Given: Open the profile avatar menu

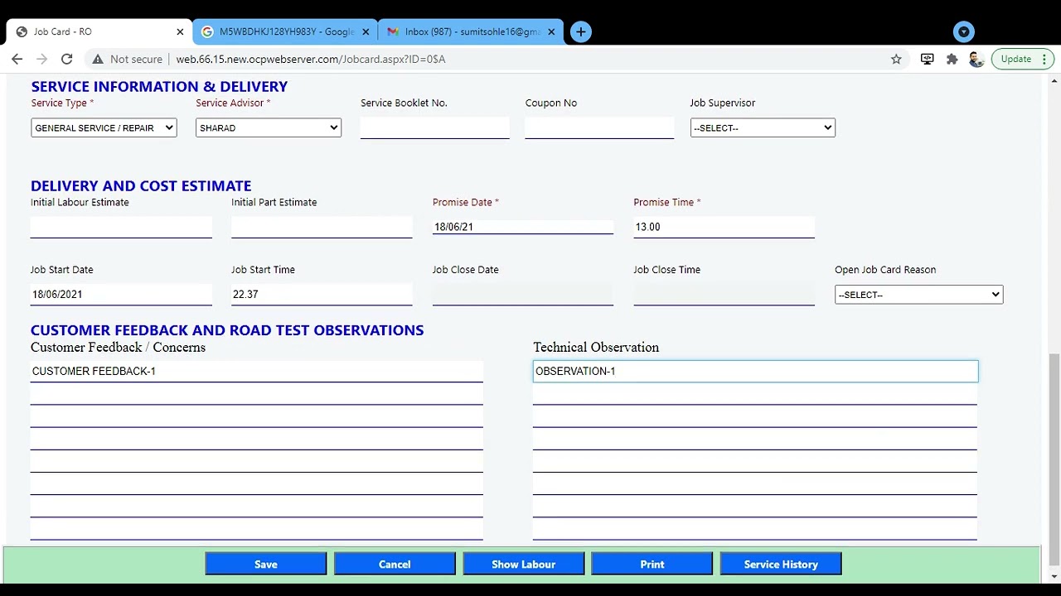Looking at the screenshot, I should 976,59.
